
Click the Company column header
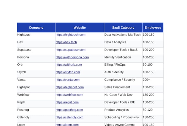coord(36,27)
